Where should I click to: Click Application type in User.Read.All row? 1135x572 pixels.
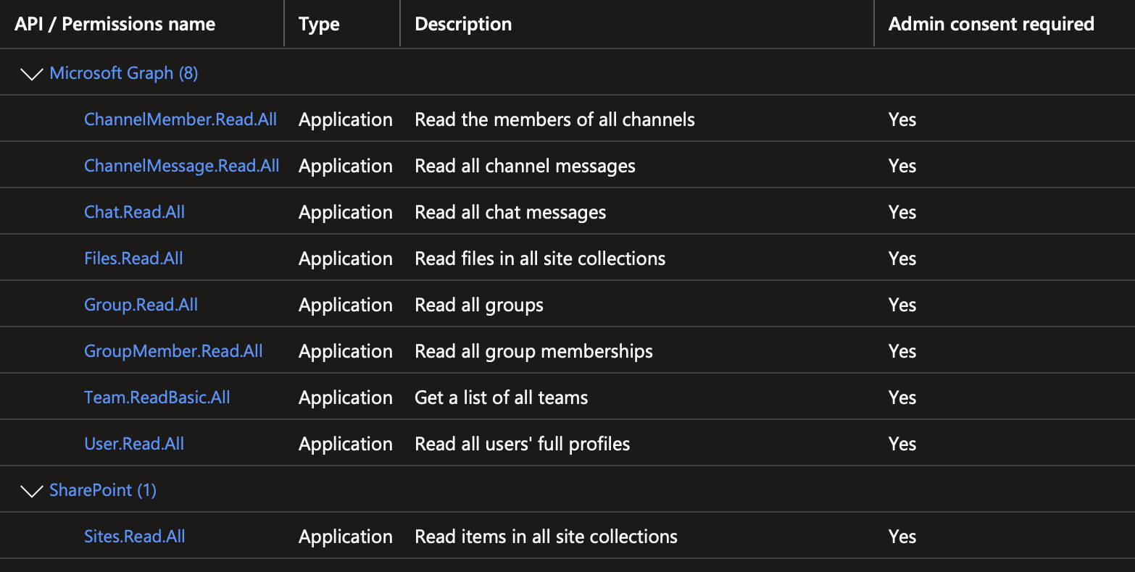pos(346,444)
